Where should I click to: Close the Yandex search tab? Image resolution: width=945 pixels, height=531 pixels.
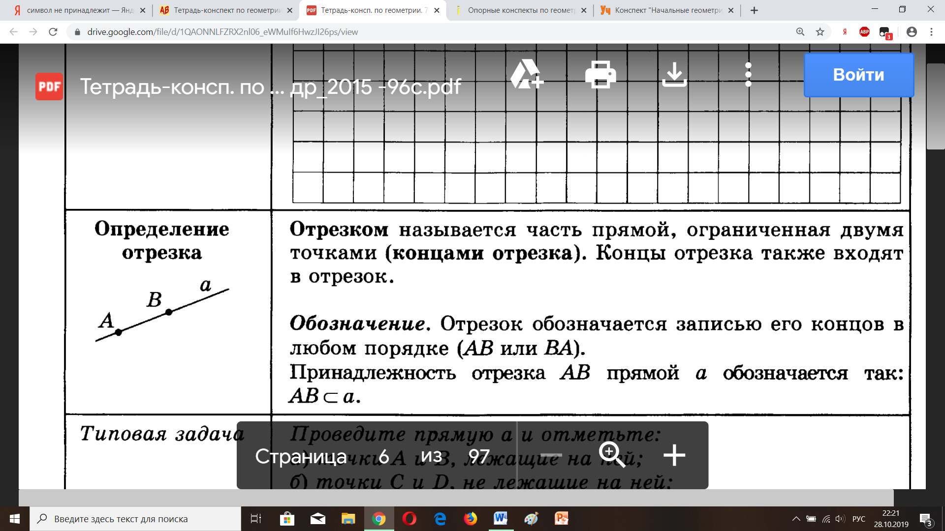[x=143, y=10]
